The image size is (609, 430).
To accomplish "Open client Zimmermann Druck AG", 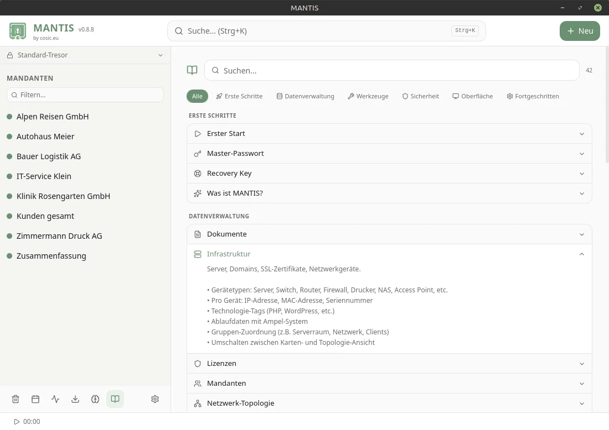I will tap(85, 236).
